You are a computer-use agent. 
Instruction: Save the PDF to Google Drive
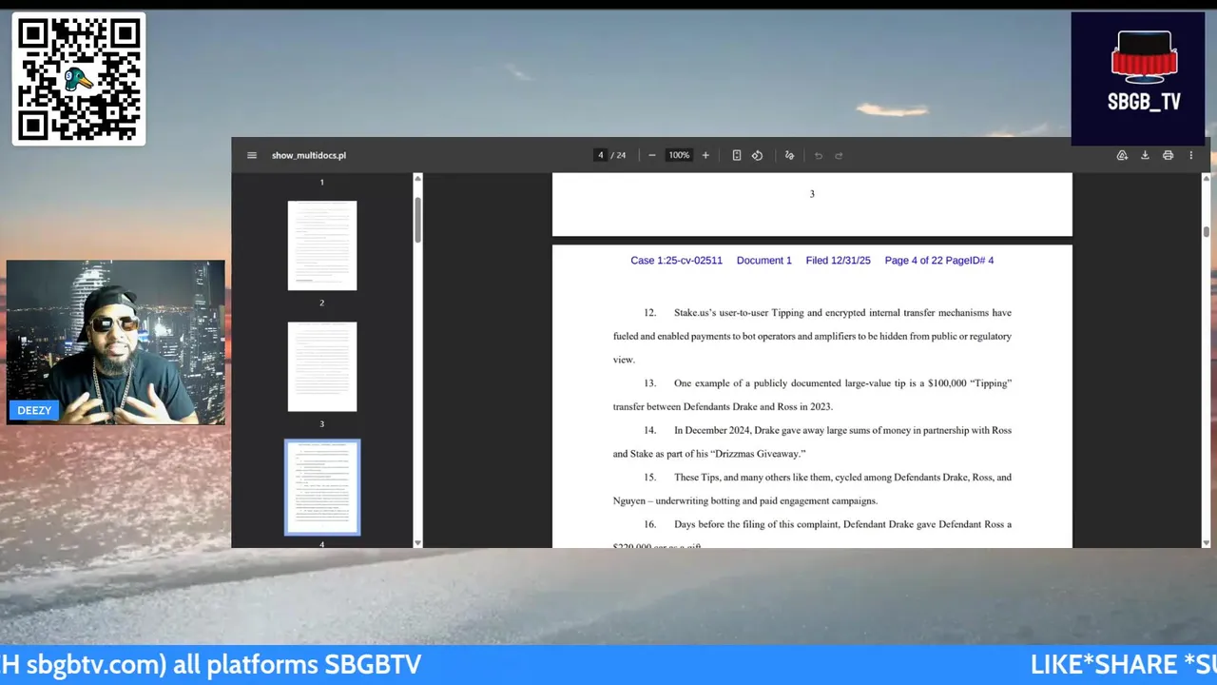click(1122, 155)
